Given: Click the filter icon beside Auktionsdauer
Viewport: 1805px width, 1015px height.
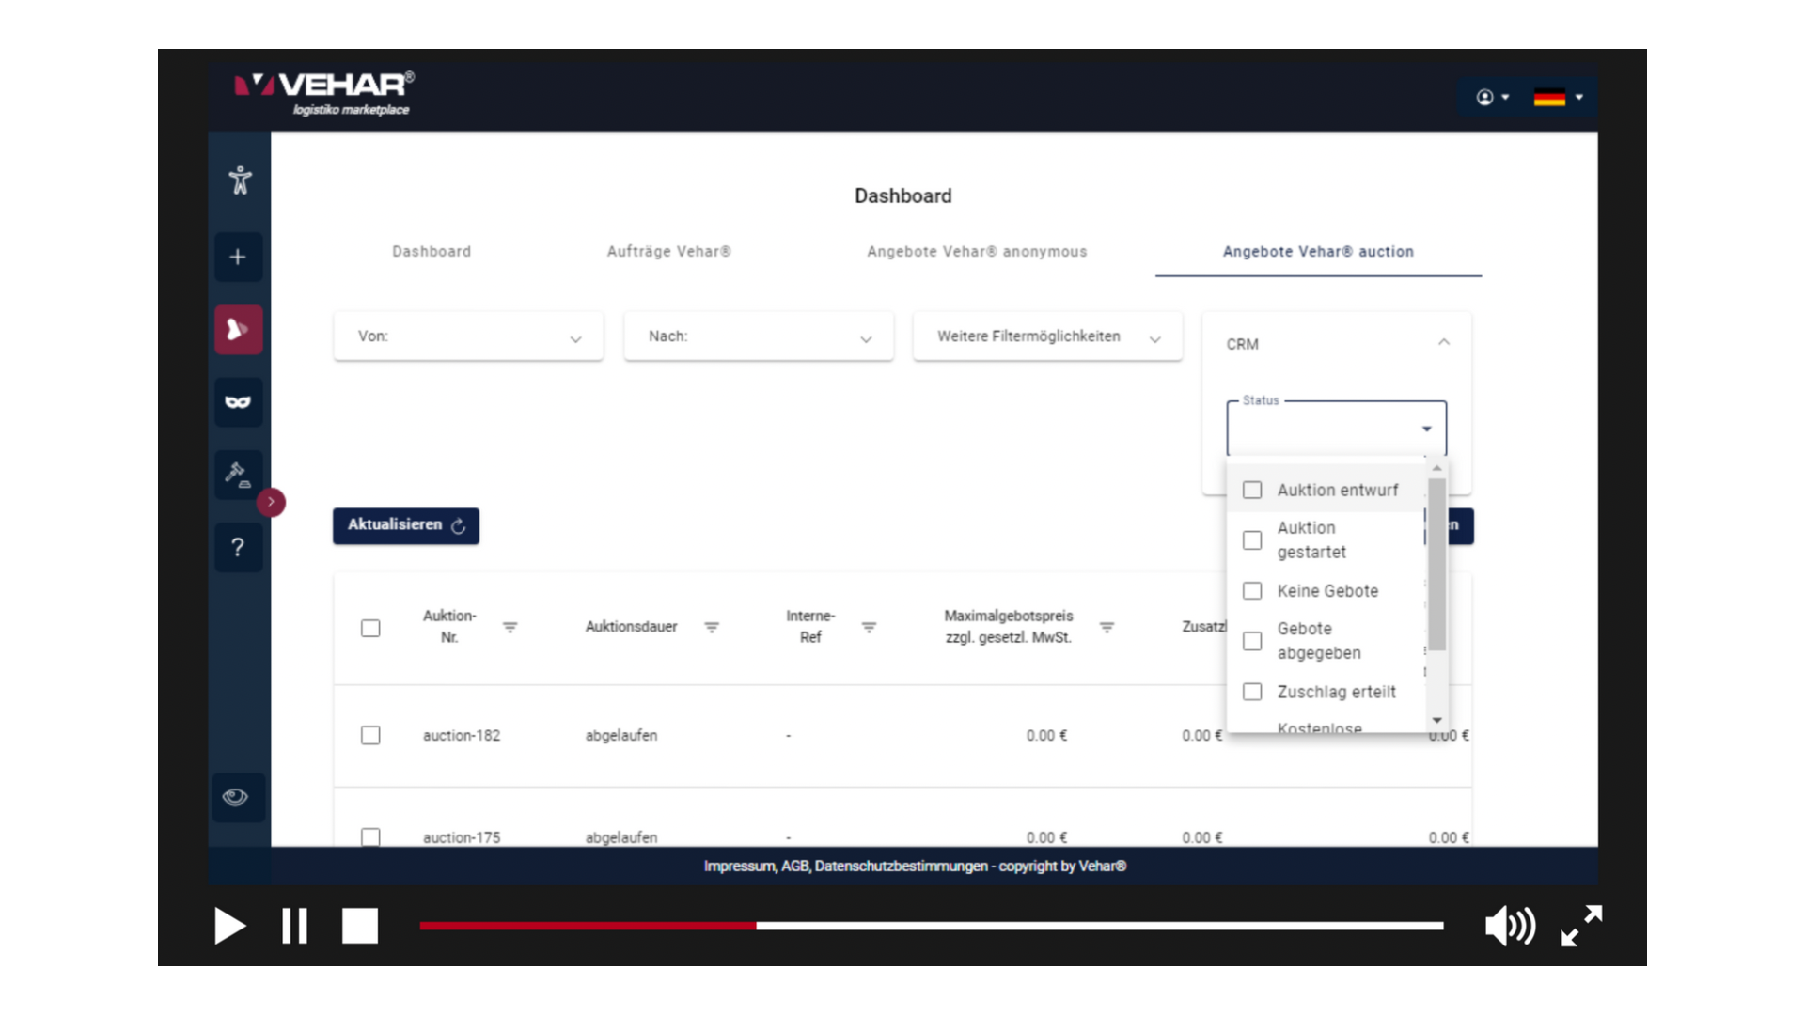Looking at the screenshot, I should [x=712, y=627].
